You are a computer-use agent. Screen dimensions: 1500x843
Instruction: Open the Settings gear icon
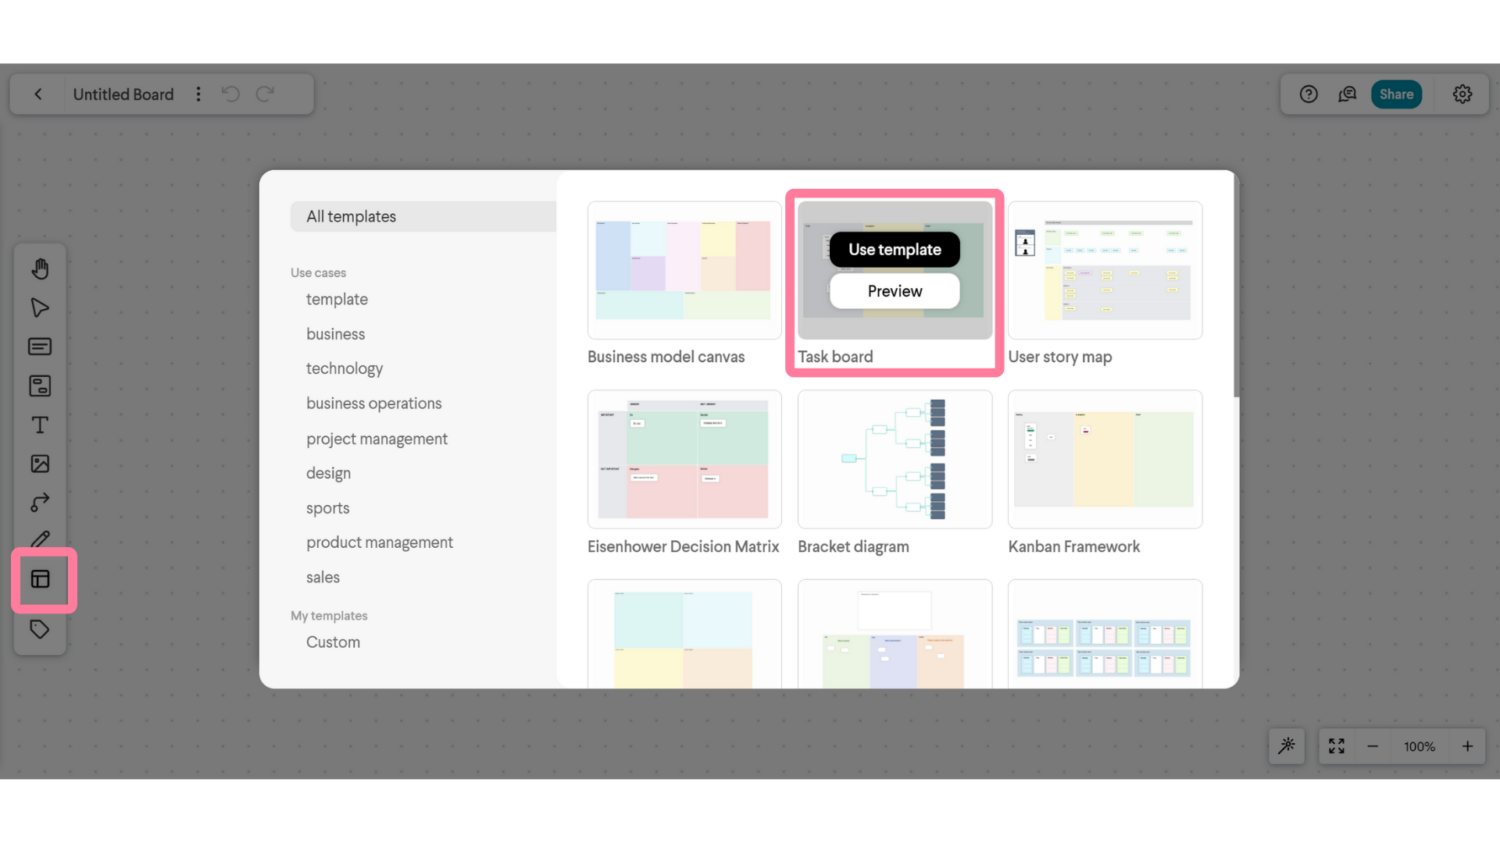pyautogui.click(x=1462, y=94)
